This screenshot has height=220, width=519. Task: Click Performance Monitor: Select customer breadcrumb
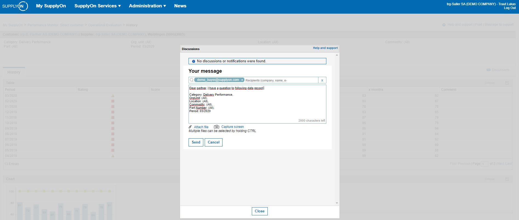55,25
